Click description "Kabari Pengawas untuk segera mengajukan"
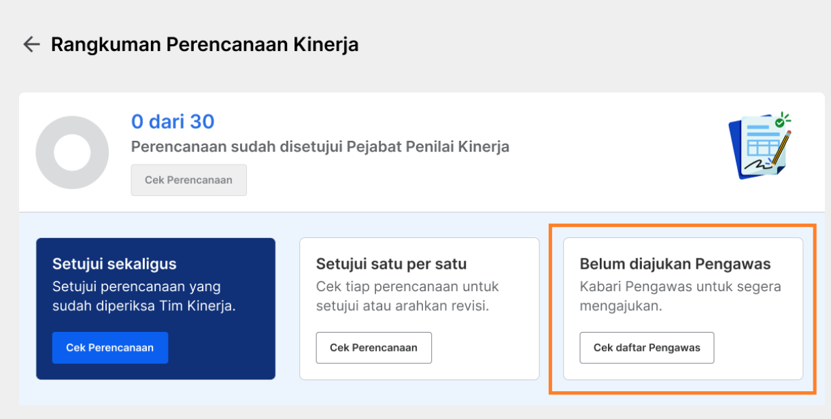Screen dimensions: 831x419 pos(680,296)
